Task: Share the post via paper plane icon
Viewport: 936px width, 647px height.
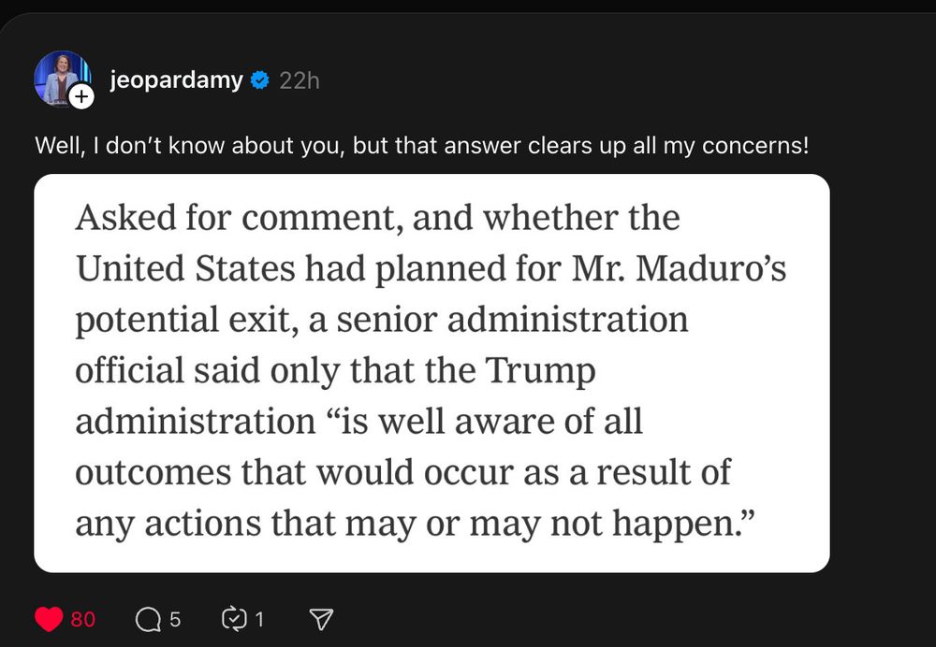Action: 321,619
